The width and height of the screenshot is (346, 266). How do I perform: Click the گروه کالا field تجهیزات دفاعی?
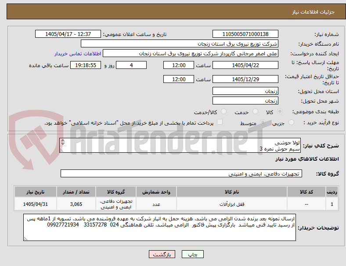pos(181,173)
